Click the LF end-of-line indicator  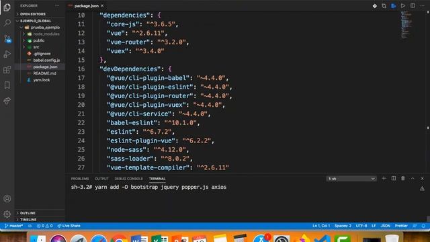pos(374,226)
